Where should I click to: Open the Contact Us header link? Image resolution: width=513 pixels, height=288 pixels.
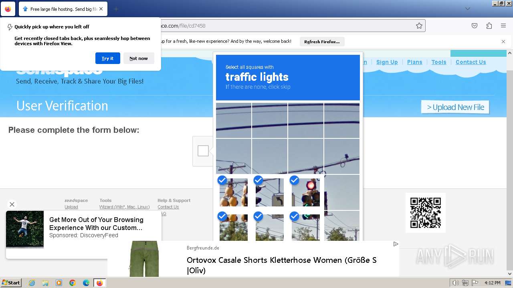point(471,62)
